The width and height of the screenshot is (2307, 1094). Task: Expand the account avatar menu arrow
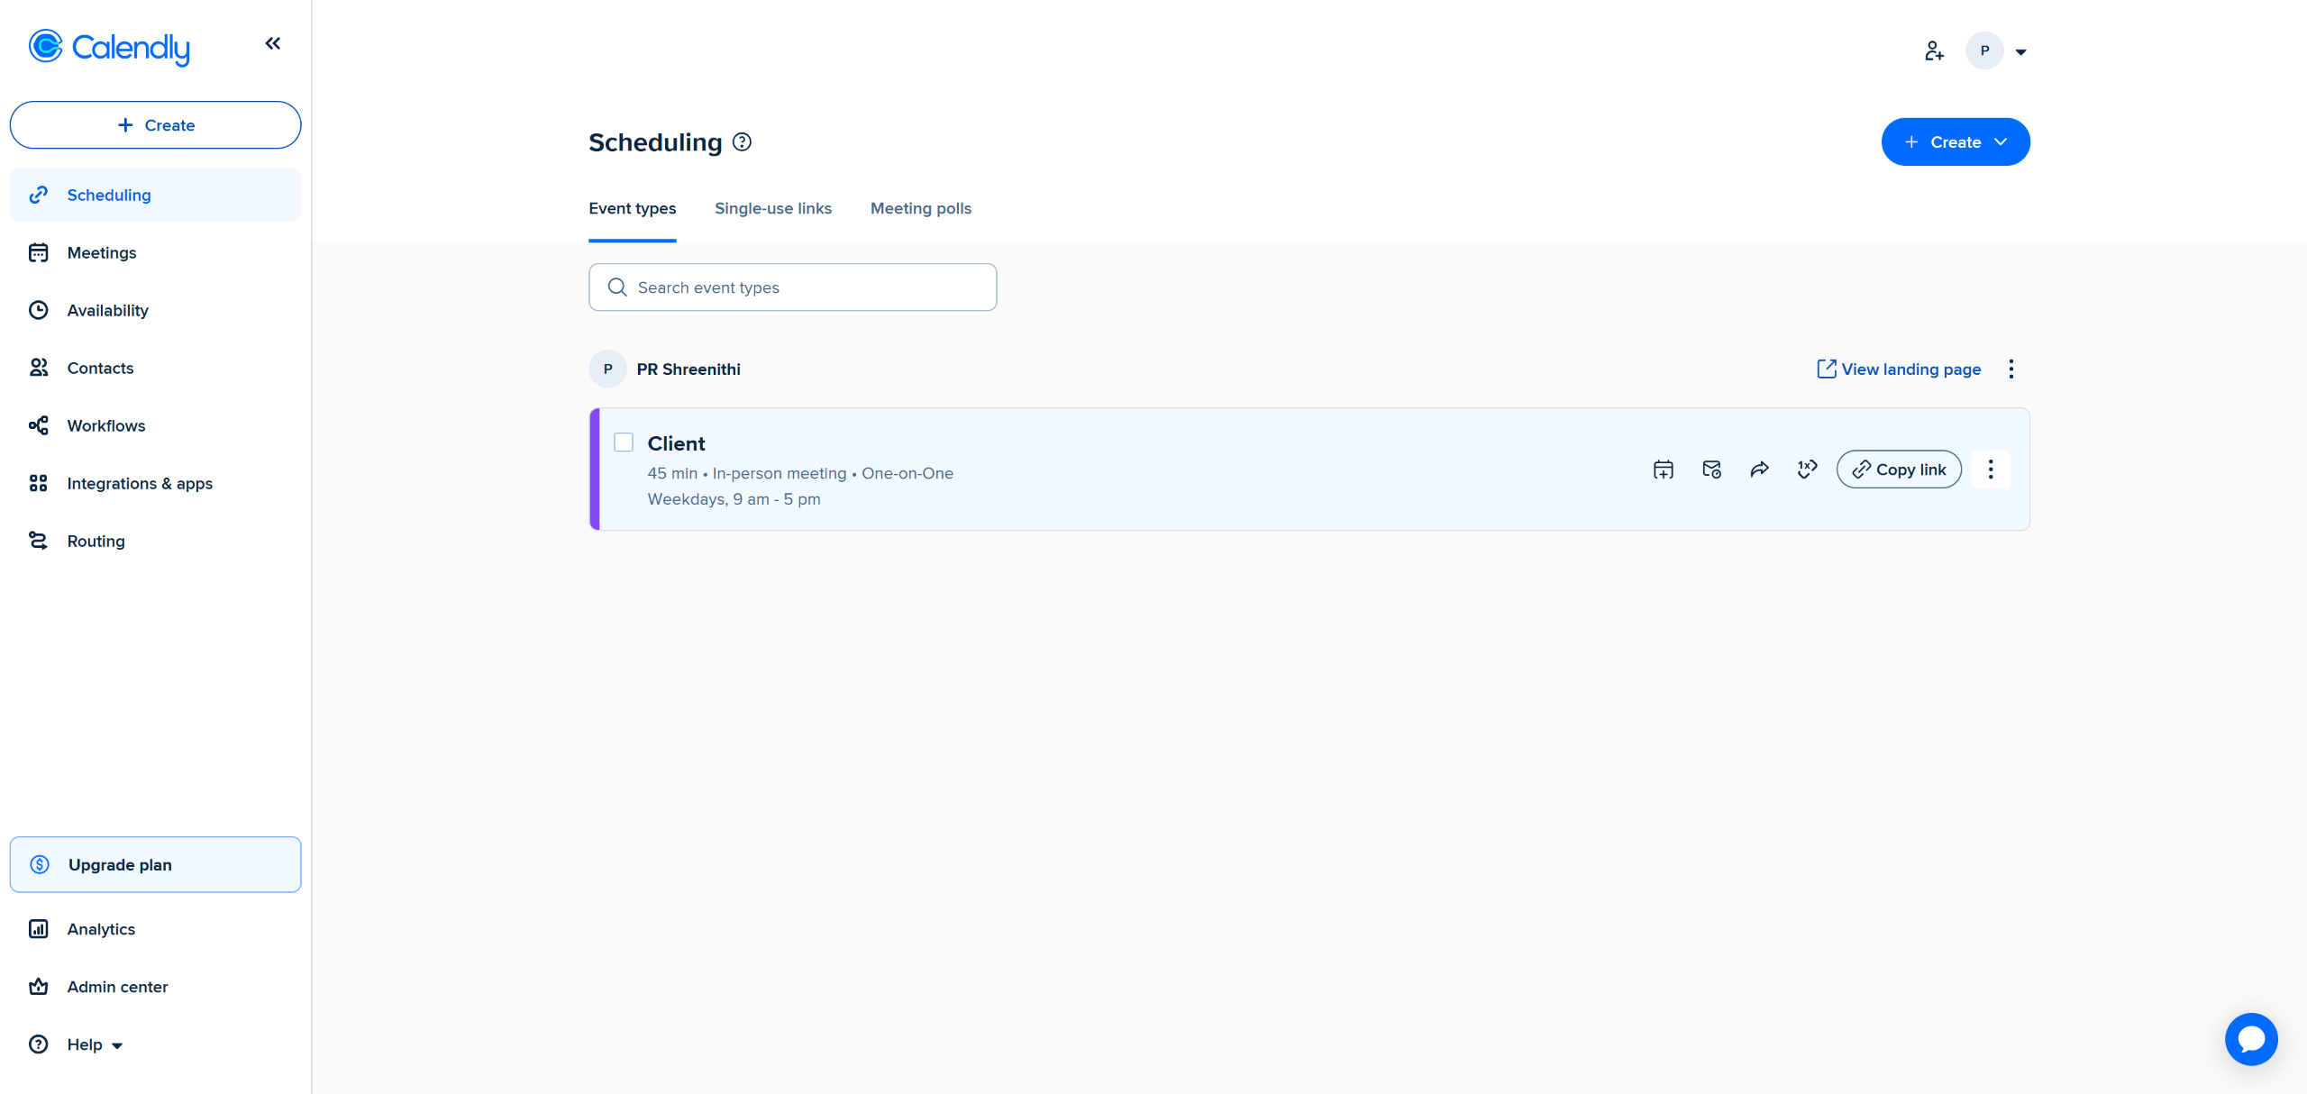tap(2020, 52)
